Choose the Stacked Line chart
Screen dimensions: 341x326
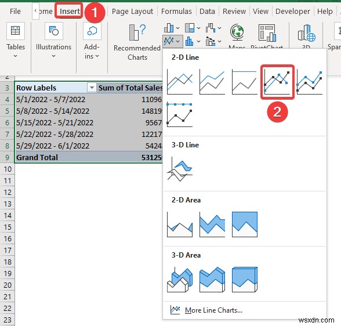click(212, 82)
